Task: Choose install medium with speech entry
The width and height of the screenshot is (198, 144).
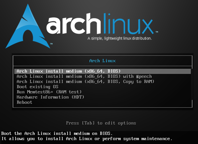Action: point(84,77)
